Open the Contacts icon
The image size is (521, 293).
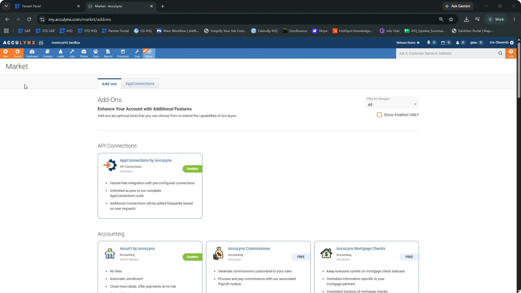coord(48,53)
